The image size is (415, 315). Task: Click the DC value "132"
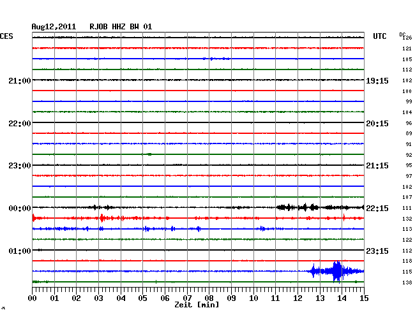pyautogui.click(x=407, y=219)
